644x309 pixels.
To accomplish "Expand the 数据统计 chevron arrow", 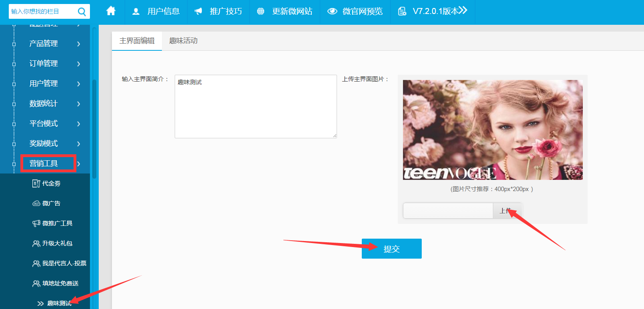I will click(x=78, y=104).
